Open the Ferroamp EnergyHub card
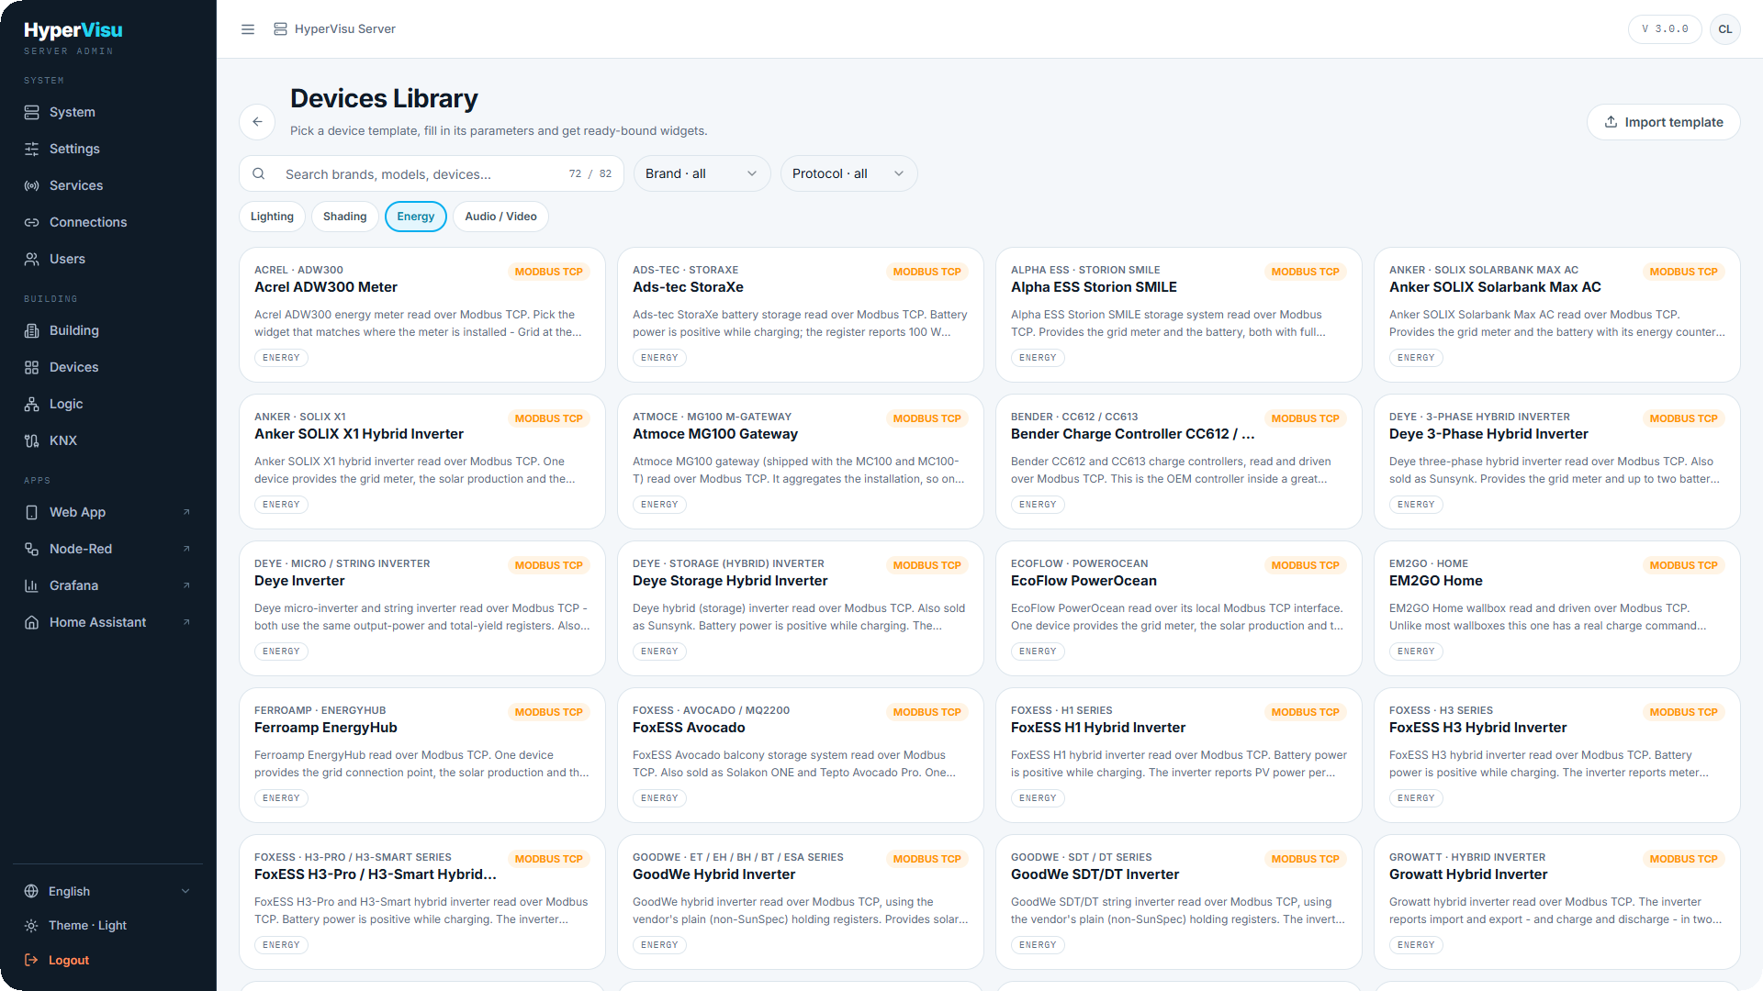This screenshot has height=991, width=1763. click(x=422, y=755)
